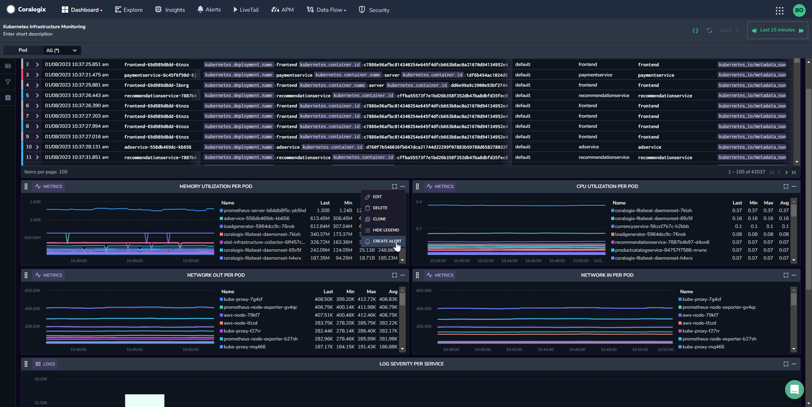Image resolution: width=812 pixels, height=407 pixels.
Task: Click log table vertical scrollbar thumb
Action: pos(796,61)
